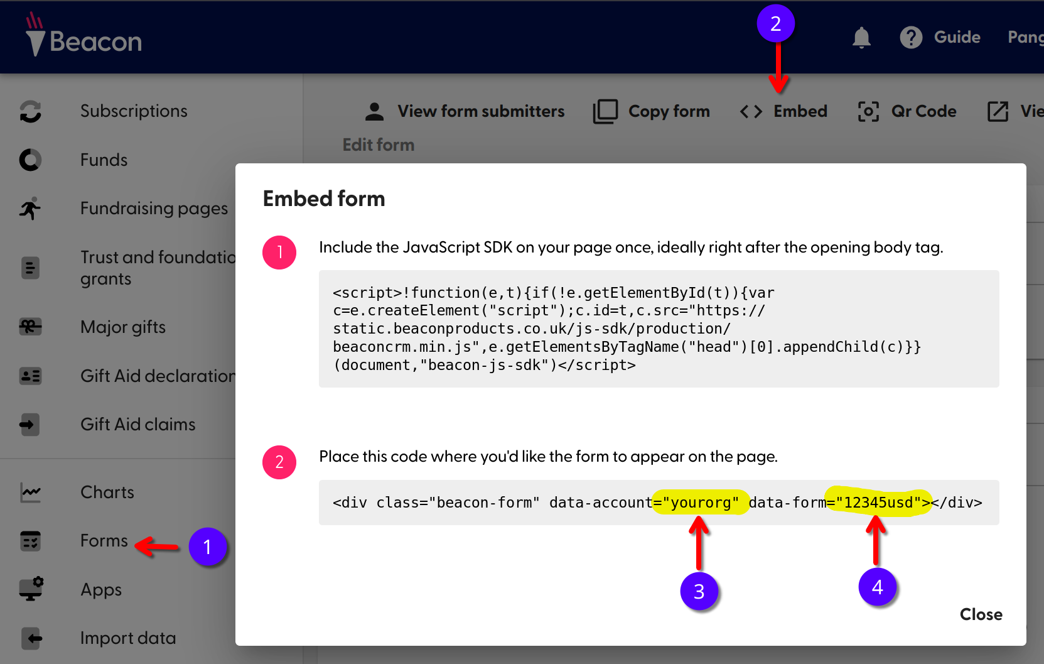Click the notifications bell
1044x664 pixels.
click(x=861, y=38)
